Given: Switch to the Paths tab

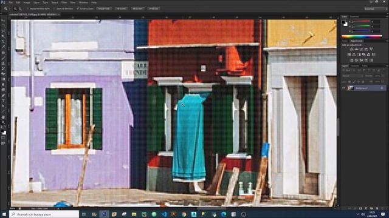Looking at the screenshot, I should click(x=365, y=66).
